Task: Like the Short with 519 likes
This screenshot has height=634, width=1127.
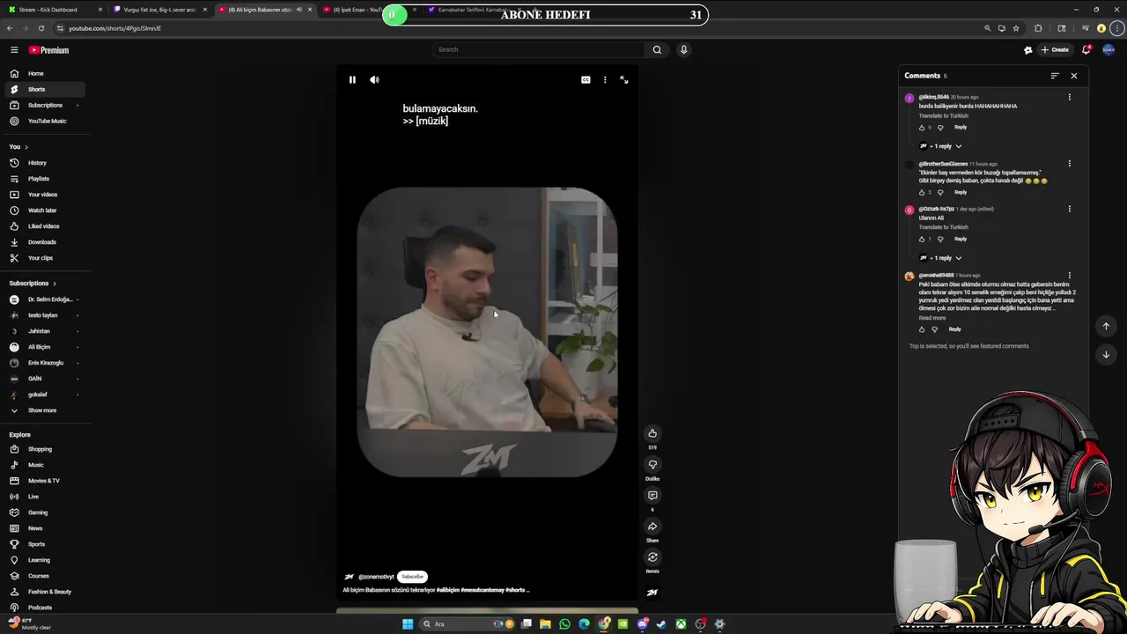Action: point(652,433)
